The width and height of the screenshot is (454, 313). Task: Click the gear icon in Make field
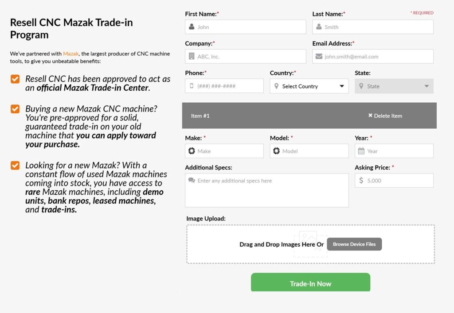coord(192,151)
